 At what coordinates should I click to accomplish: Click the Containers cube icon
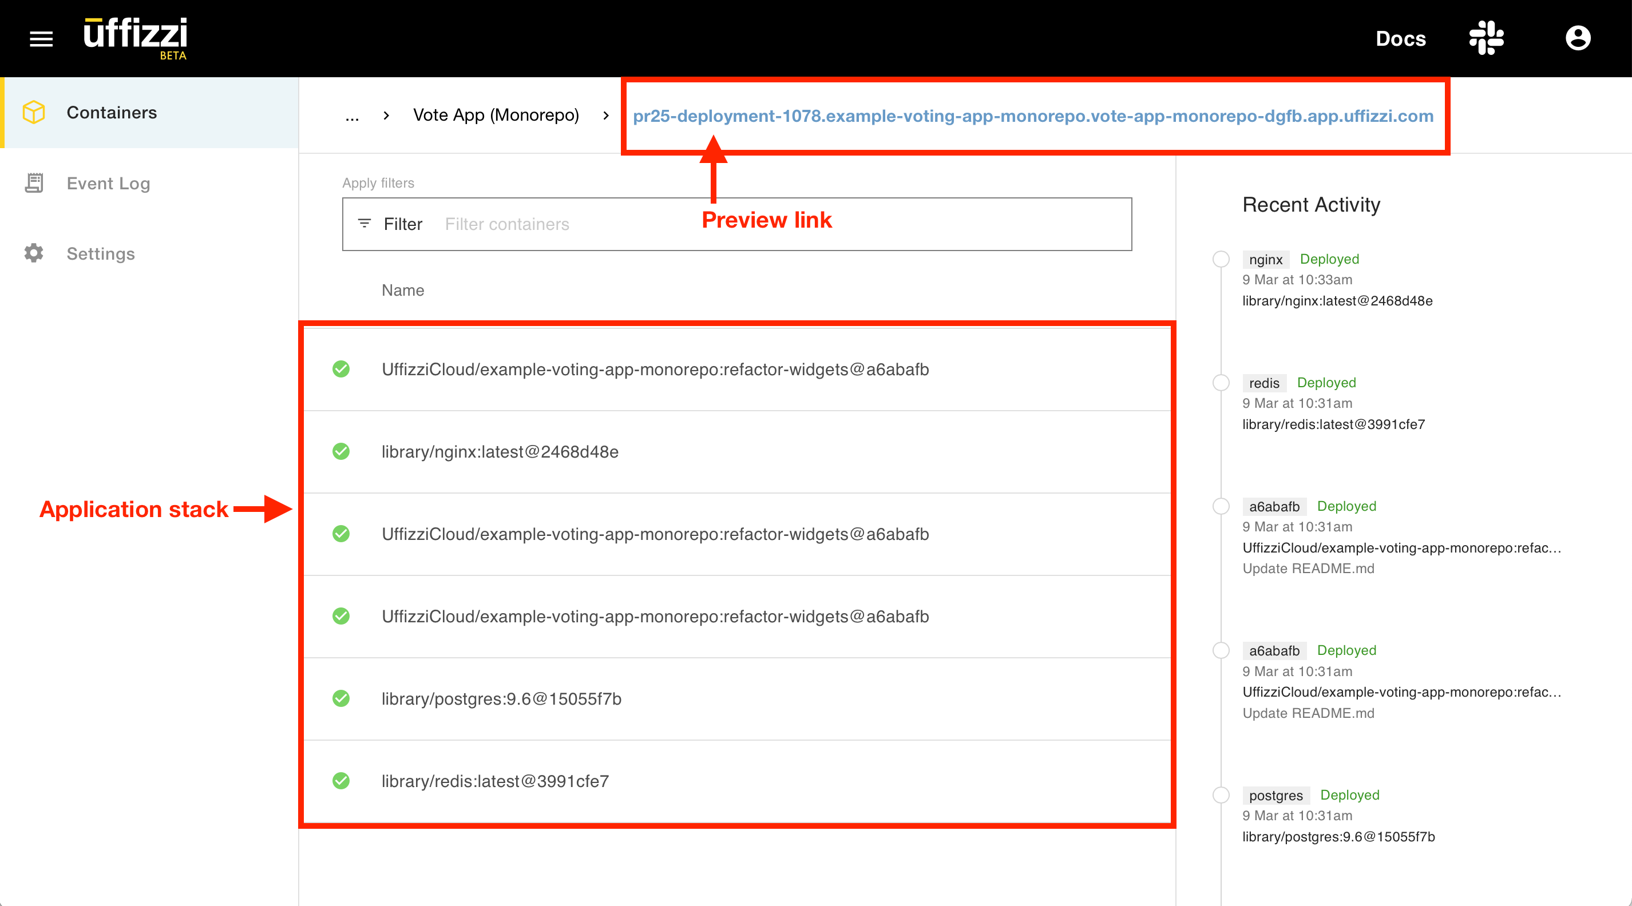34,112
